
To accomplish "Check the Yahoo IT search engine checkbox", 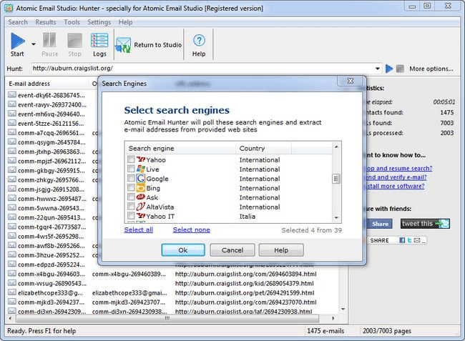I will 131,216.
